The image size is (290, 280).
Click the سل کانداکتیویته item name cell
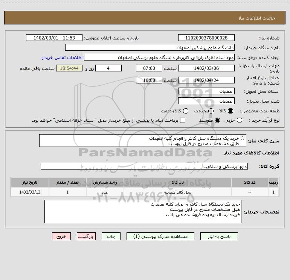pyautogui.click(x=177, y=192)
